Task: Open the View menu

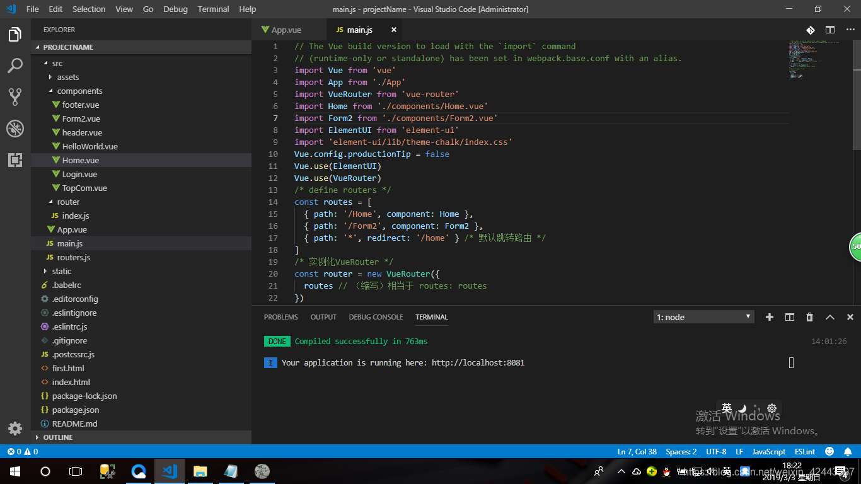Action: (124, 9)
